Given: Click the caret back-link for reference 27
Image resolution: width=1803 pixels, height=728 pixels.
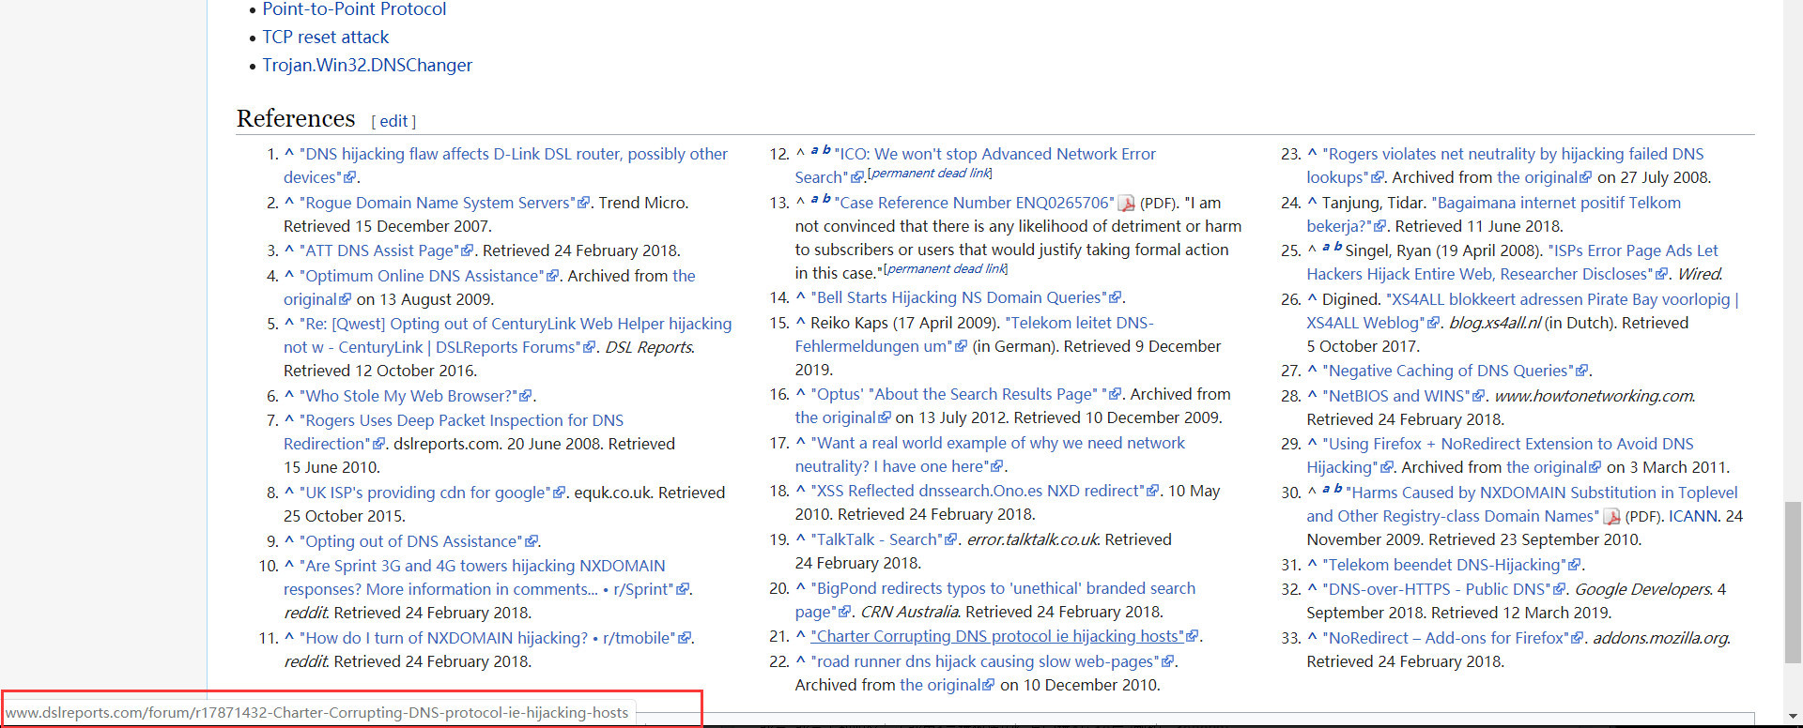Looking at the screenshot, I should point(1312,371).
